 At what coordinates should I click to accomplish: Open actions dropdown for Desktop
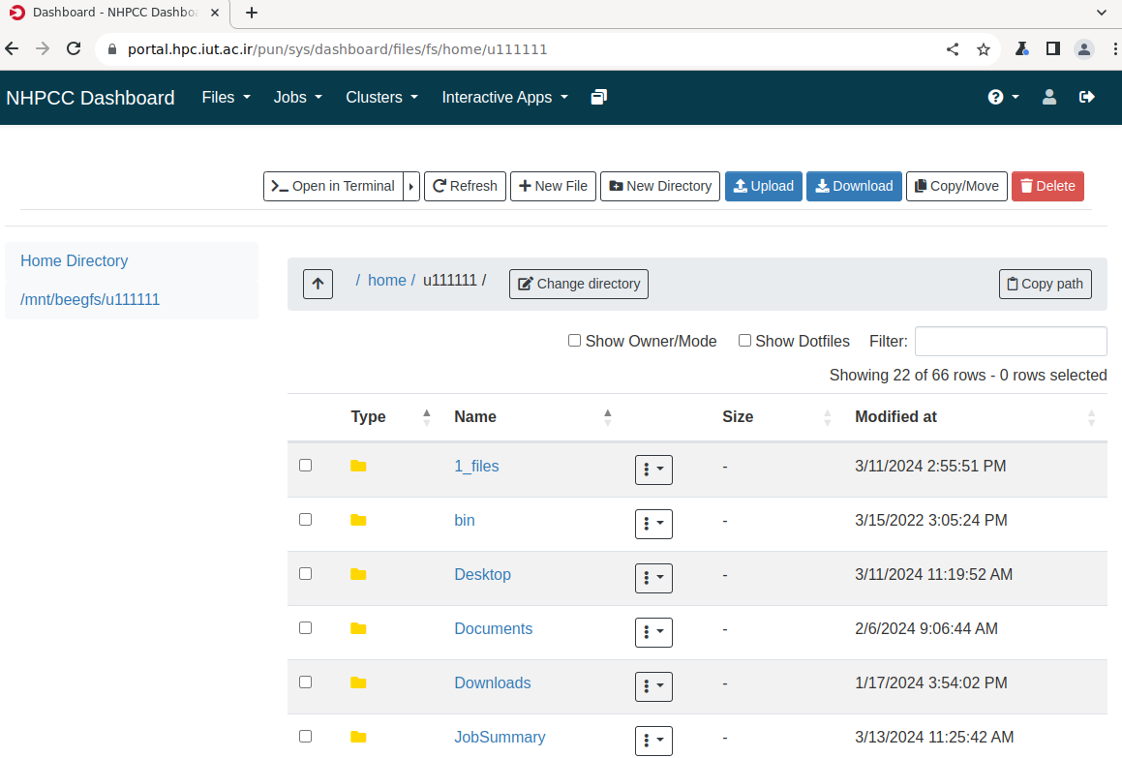(x=654, y=578)
